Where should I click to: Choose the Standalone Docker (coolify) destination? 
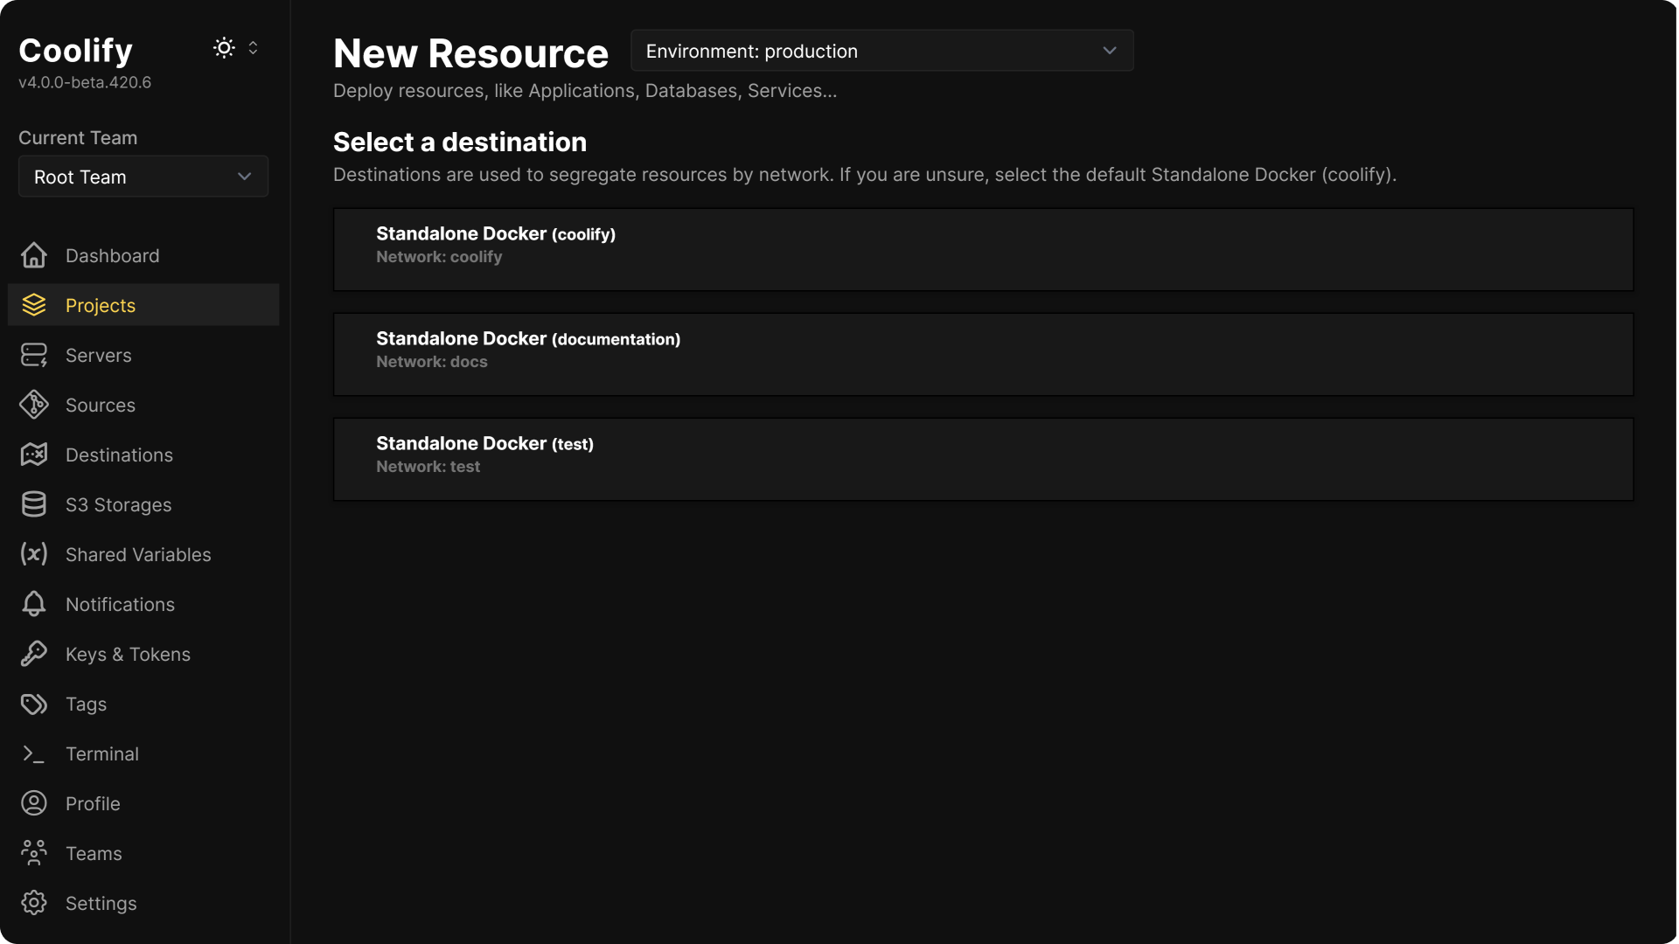tap(982, 248)
